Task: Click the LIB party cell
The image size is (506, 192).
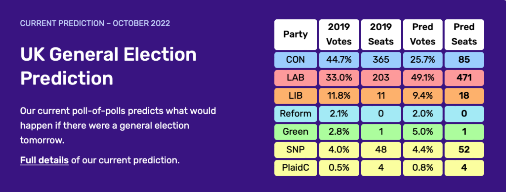Action: pyautogui.click(x=295, y=96)
